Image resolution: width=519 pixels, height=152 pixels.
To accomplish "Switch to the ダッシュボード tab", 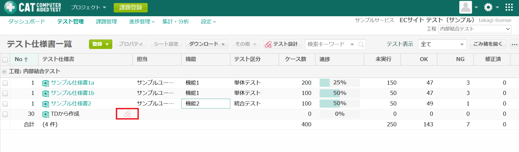I will (27, 22).
